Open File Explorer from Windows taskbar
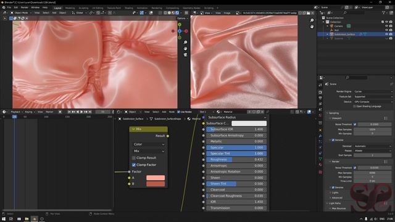395x222 pixels. coord(27,219)
